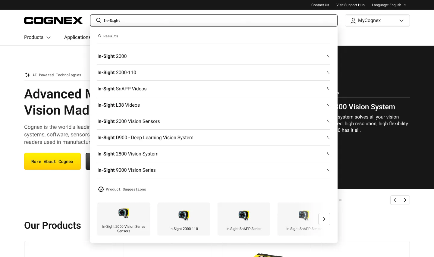
Task: Show next hero carousel slide
Action: (405, 200)
